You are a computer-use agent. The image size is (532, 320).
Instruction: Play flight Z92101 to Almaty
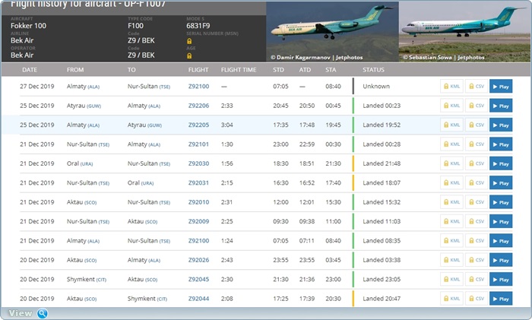[501, 144]
